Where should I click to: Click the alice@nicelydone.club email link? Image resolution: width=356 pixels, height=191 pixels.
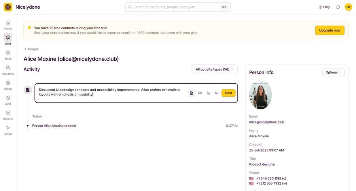pyautogui.click(x=267, y=122)
